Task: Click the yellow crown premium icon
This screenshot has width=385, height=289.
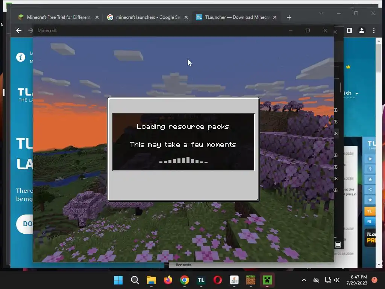Action: pos(348,67)
